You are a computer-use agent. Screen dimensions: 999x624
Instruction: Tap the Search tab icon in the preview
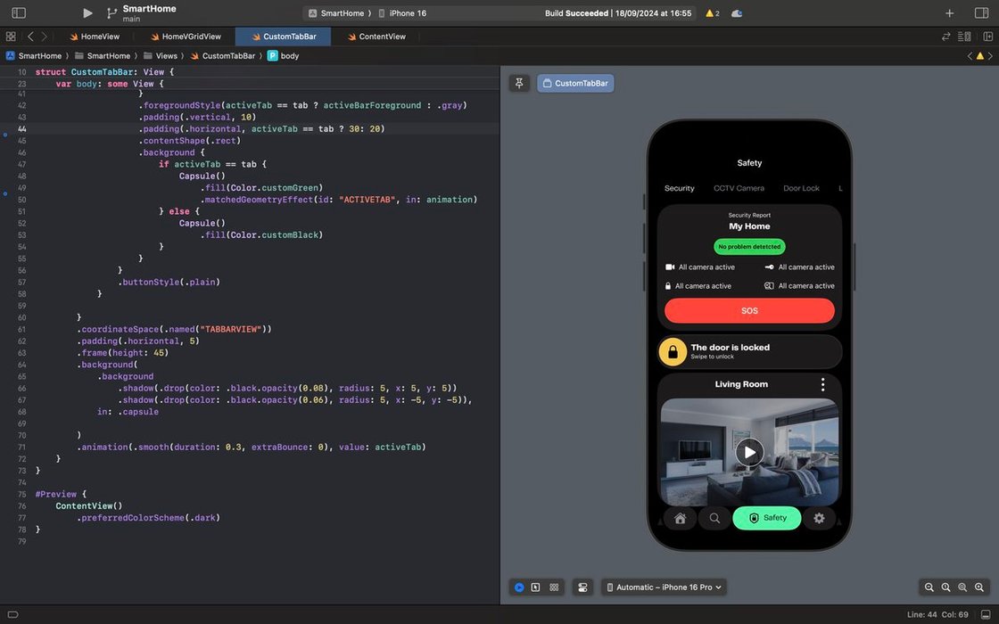click(714, 518)
